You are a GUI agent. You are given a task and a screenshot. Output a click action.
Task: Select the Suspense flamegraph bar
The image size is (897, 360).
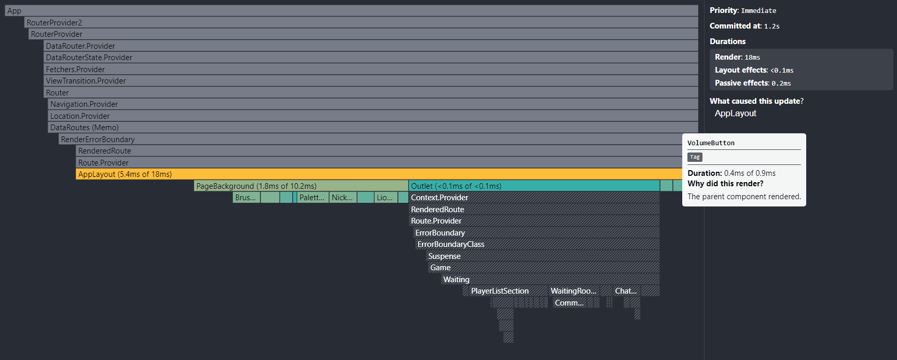click(543, 256)
